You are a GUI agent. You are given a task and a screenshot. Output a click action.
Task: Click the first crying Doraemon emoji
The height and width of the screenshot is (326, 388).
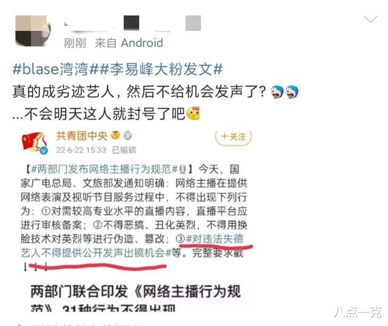click(x=278, y=92)
